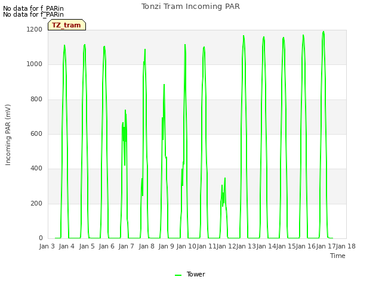Screen dimensions: 382x286
Task: Click the Jan 14 x-axis tick label
Action: 266,246
